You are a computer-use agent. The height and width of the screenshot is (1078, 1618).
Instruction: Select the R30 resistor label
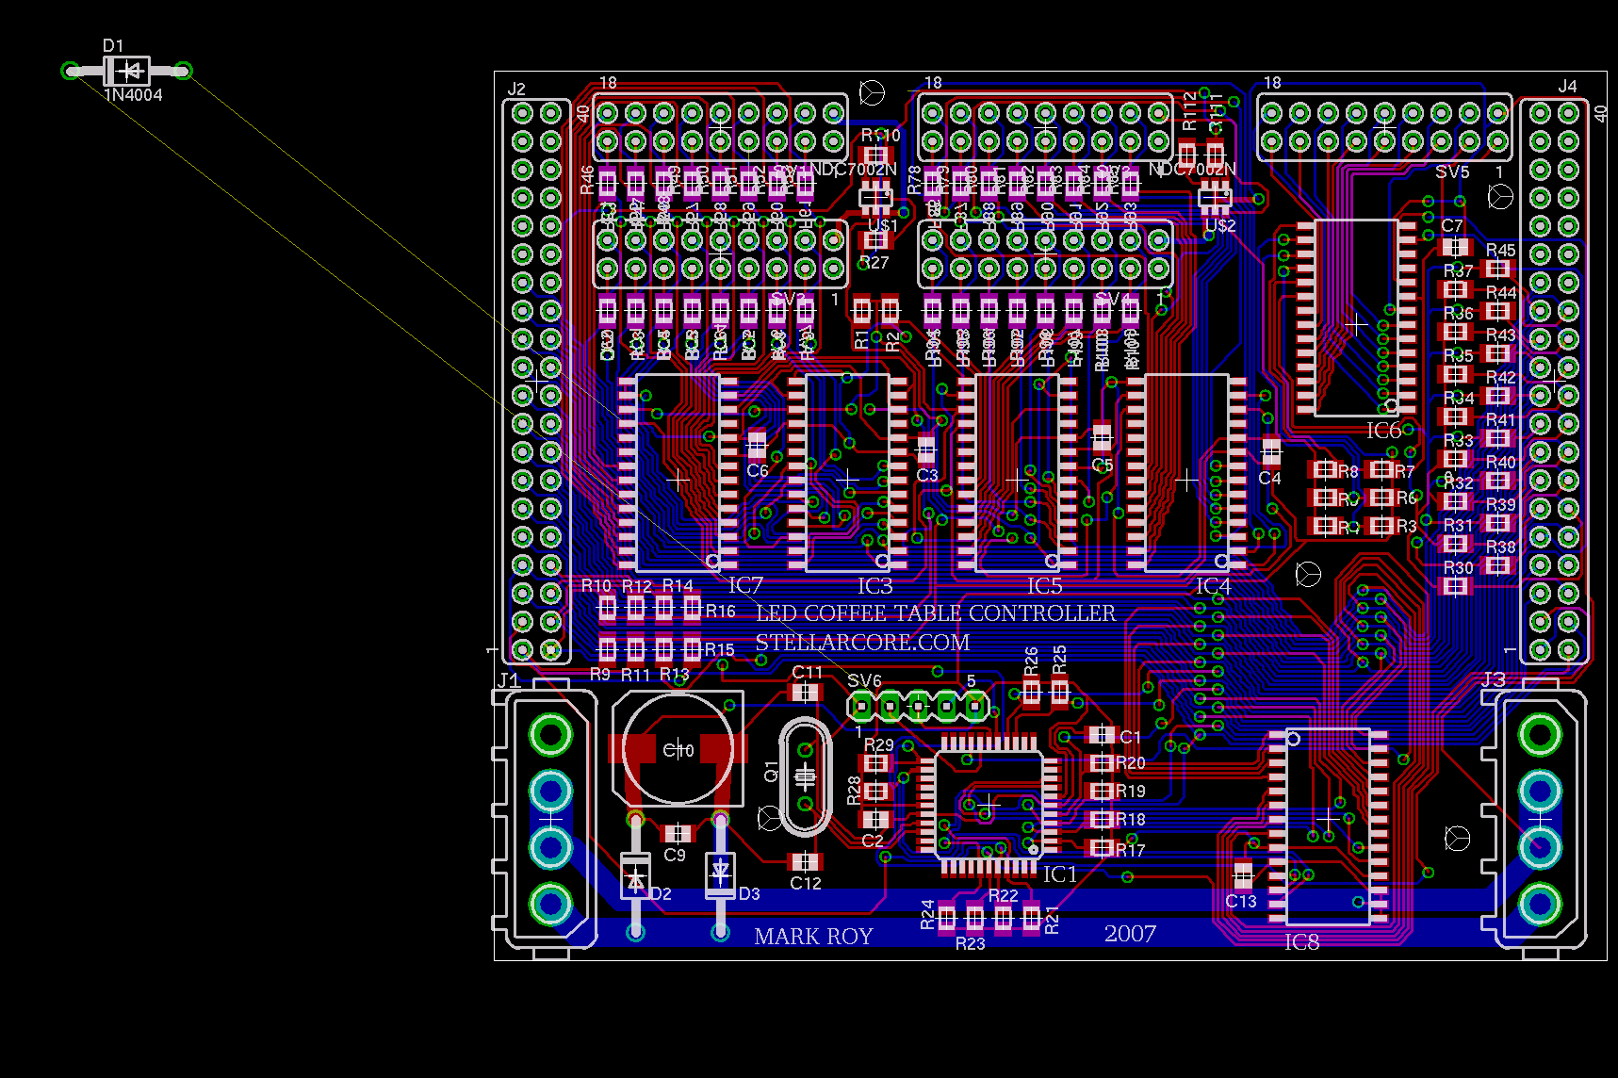(x=1459, y=568)
